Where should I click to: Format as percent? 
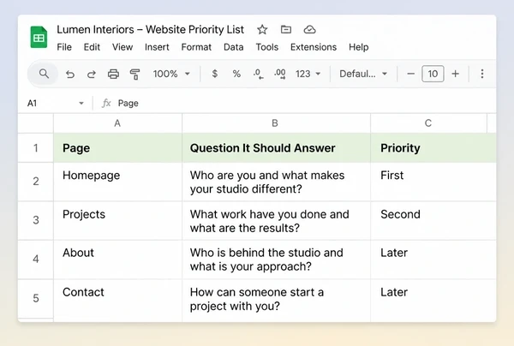[x=236, y=74]
